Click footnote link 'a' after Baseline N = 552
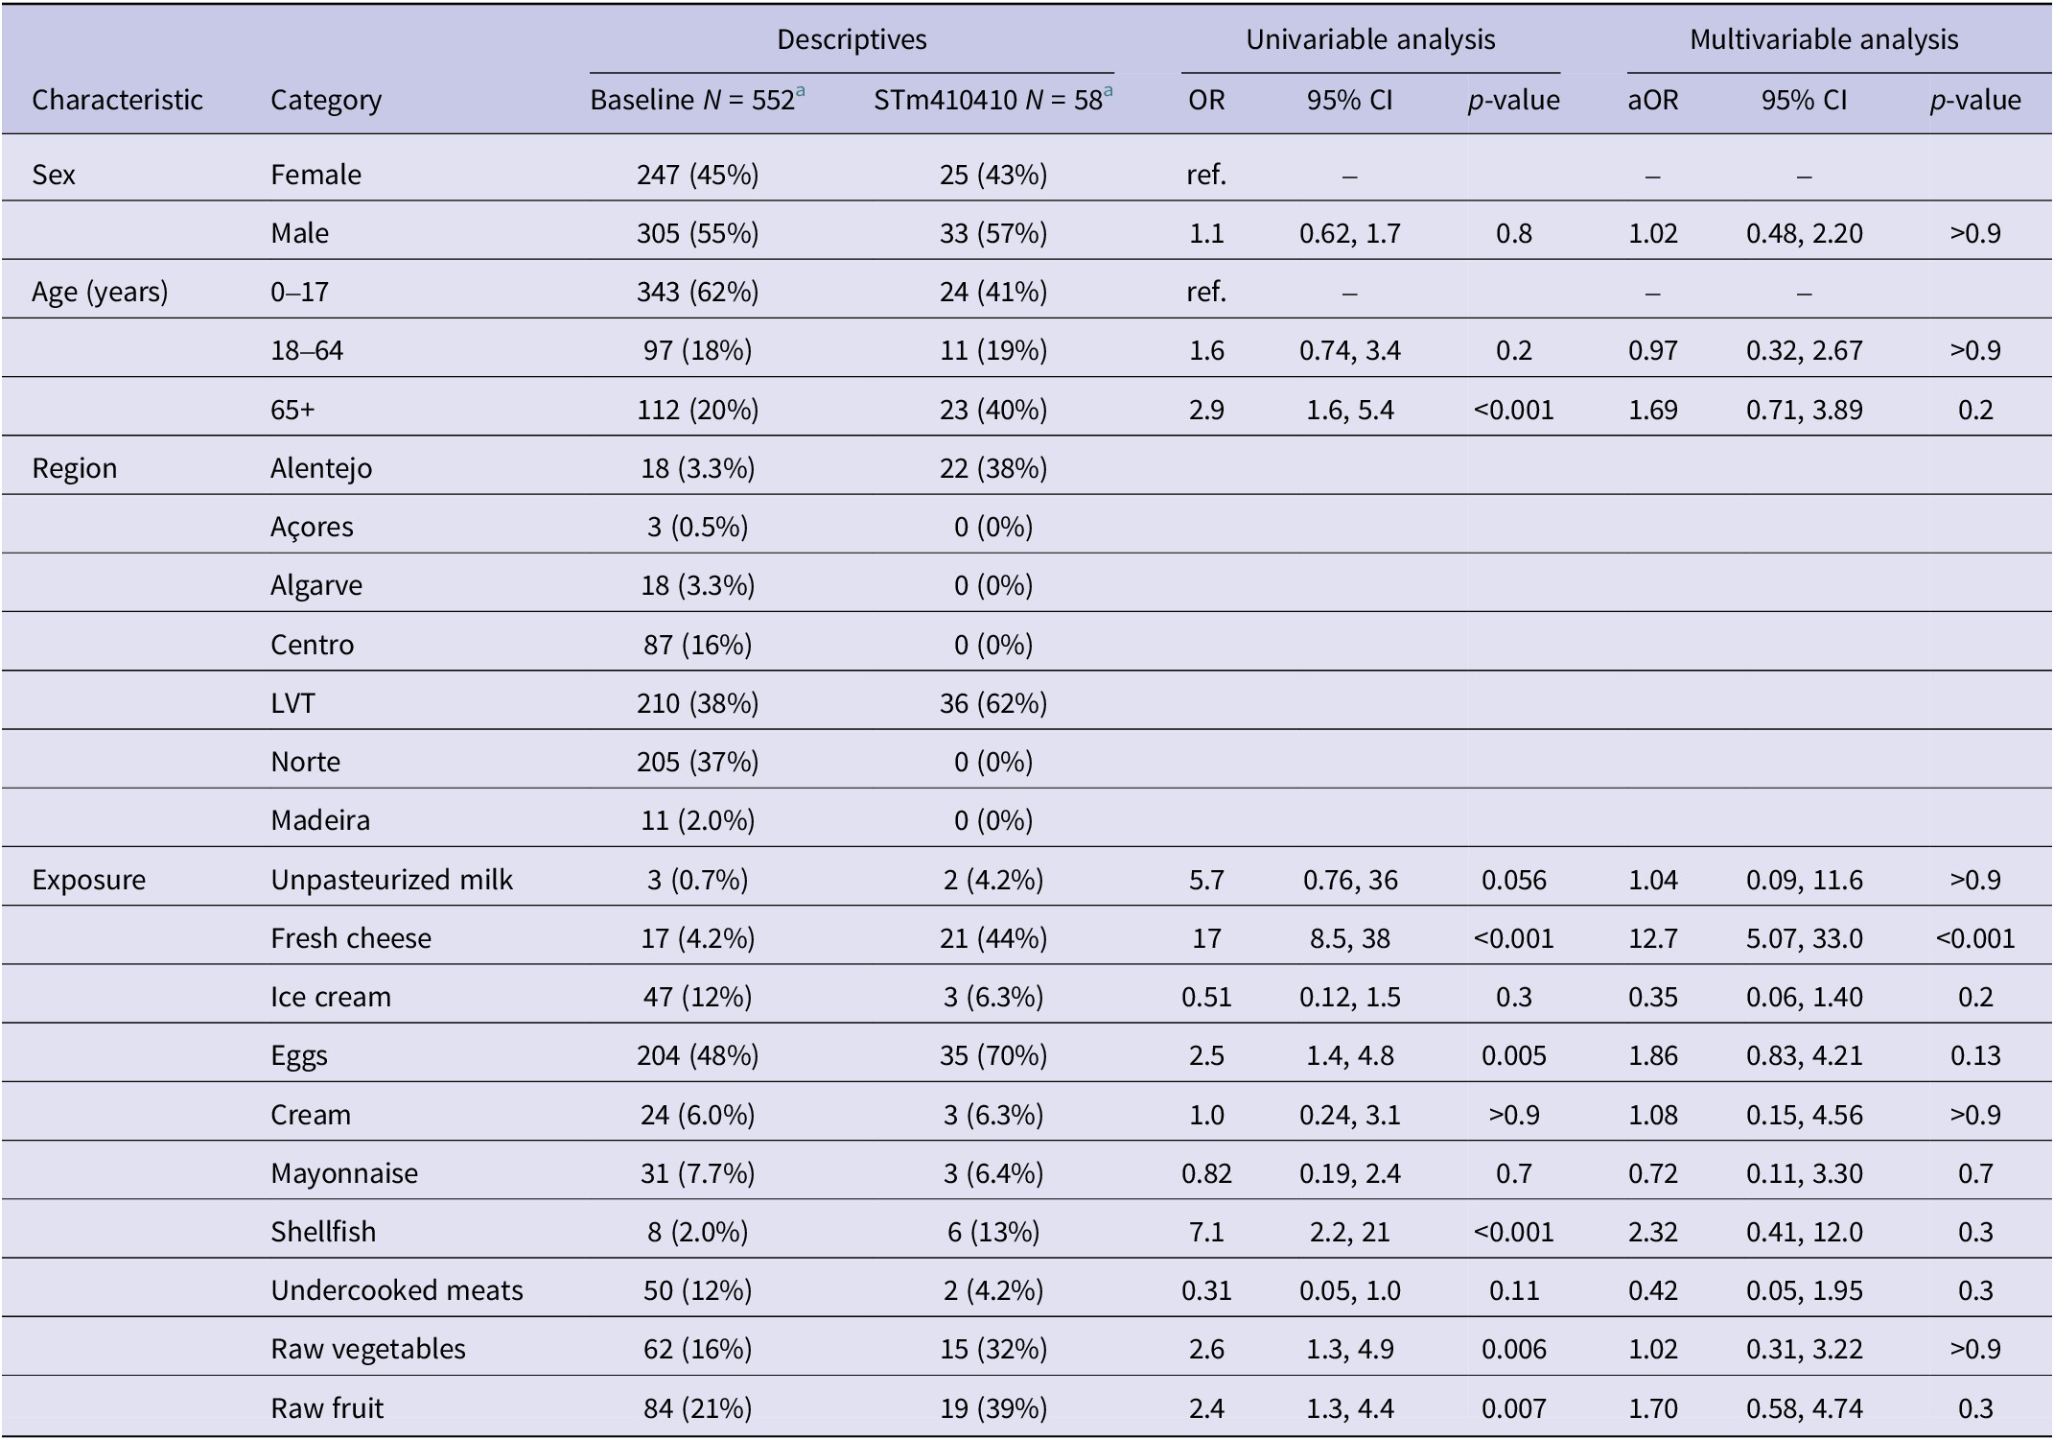 click(x=800, y=91)
